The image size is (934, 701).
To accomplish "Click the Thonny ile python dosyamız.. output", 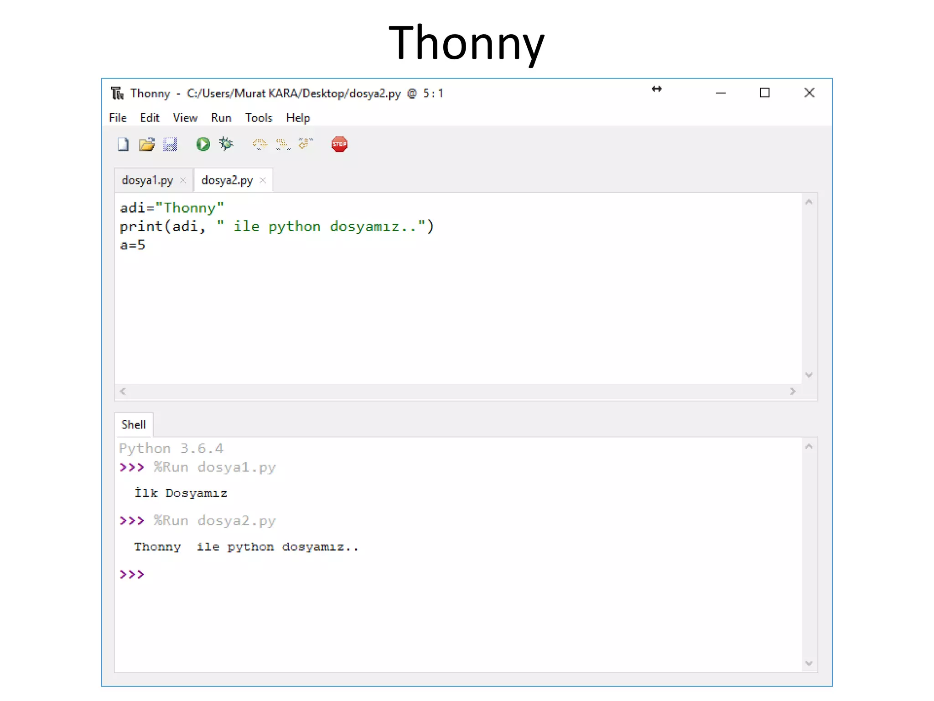I will tap(246, 547).
